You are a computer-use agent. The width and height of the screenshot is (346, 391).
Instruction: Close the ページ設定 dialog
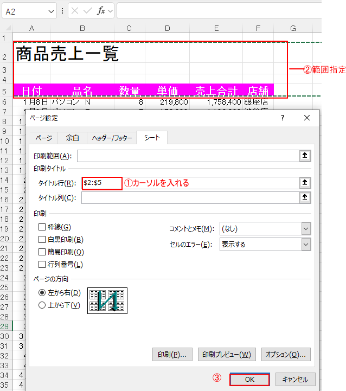point(307,118)
